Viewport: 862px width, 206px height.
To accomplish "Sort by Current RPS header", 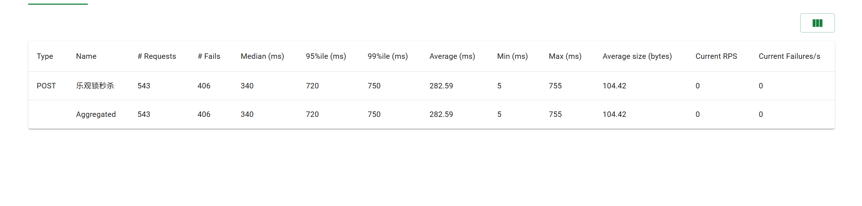I will 716,56.
